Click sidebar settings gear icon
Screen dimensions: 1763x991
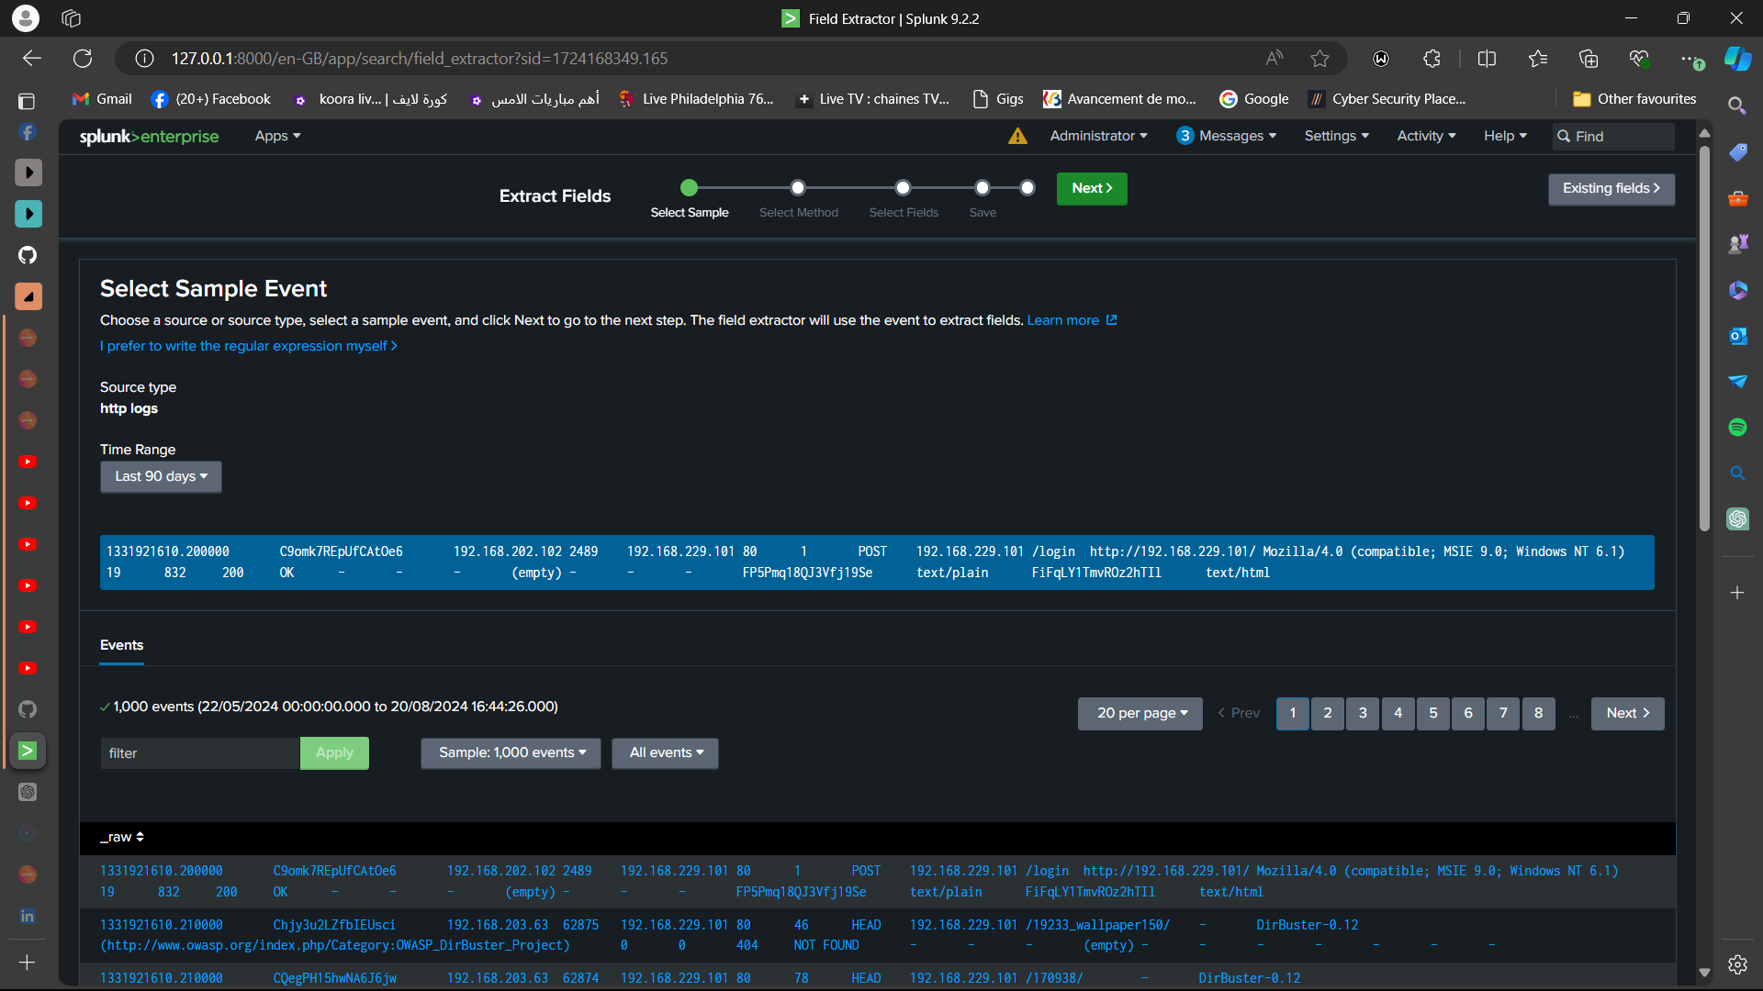coord(1737,964)
